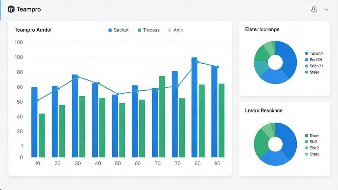Click the tallest blue bar above x-axis 80
The width and height of the screenshot is (338, 190).
click(x=194, y=107)
